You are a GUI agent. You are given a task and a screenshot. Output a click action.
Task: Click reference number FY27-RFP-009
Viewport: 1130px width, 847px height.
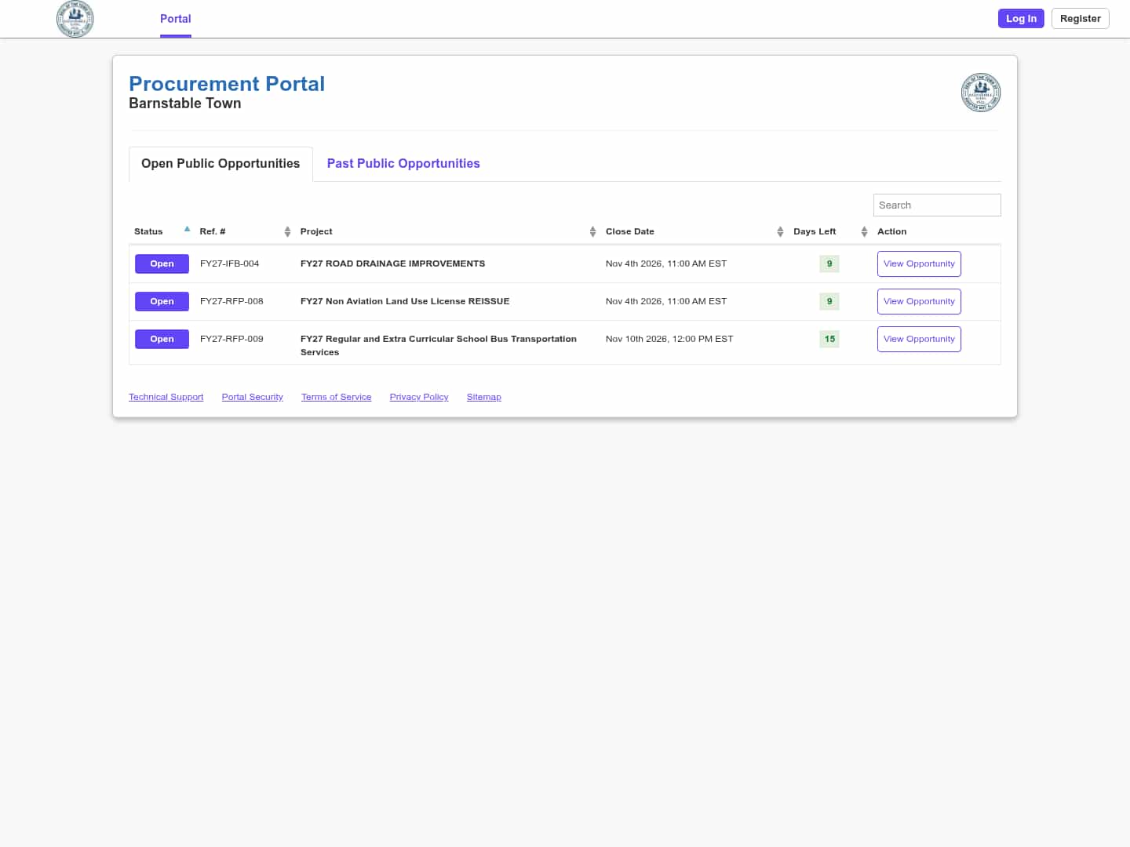coord(231,340)
